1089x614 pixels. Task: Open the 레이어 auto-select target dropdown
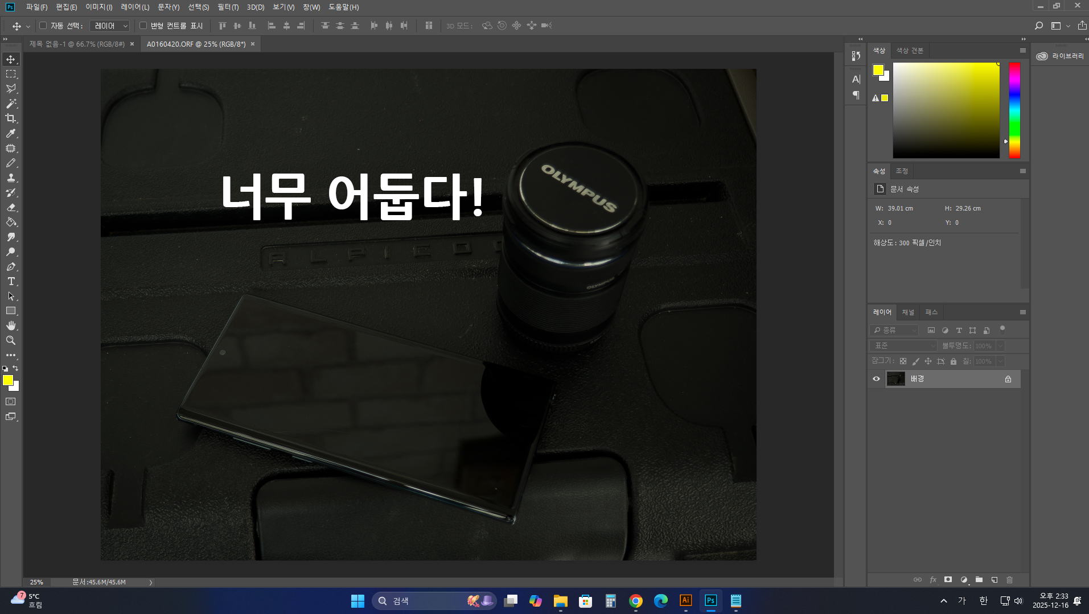click(x=110, y=26)
